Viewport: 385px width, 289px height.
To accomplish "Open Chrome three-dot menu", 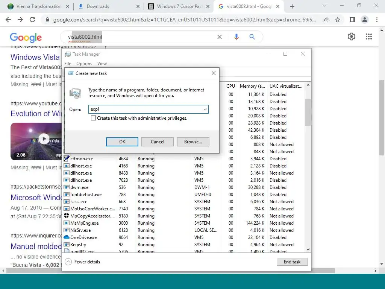I will (x=377, y=20).
